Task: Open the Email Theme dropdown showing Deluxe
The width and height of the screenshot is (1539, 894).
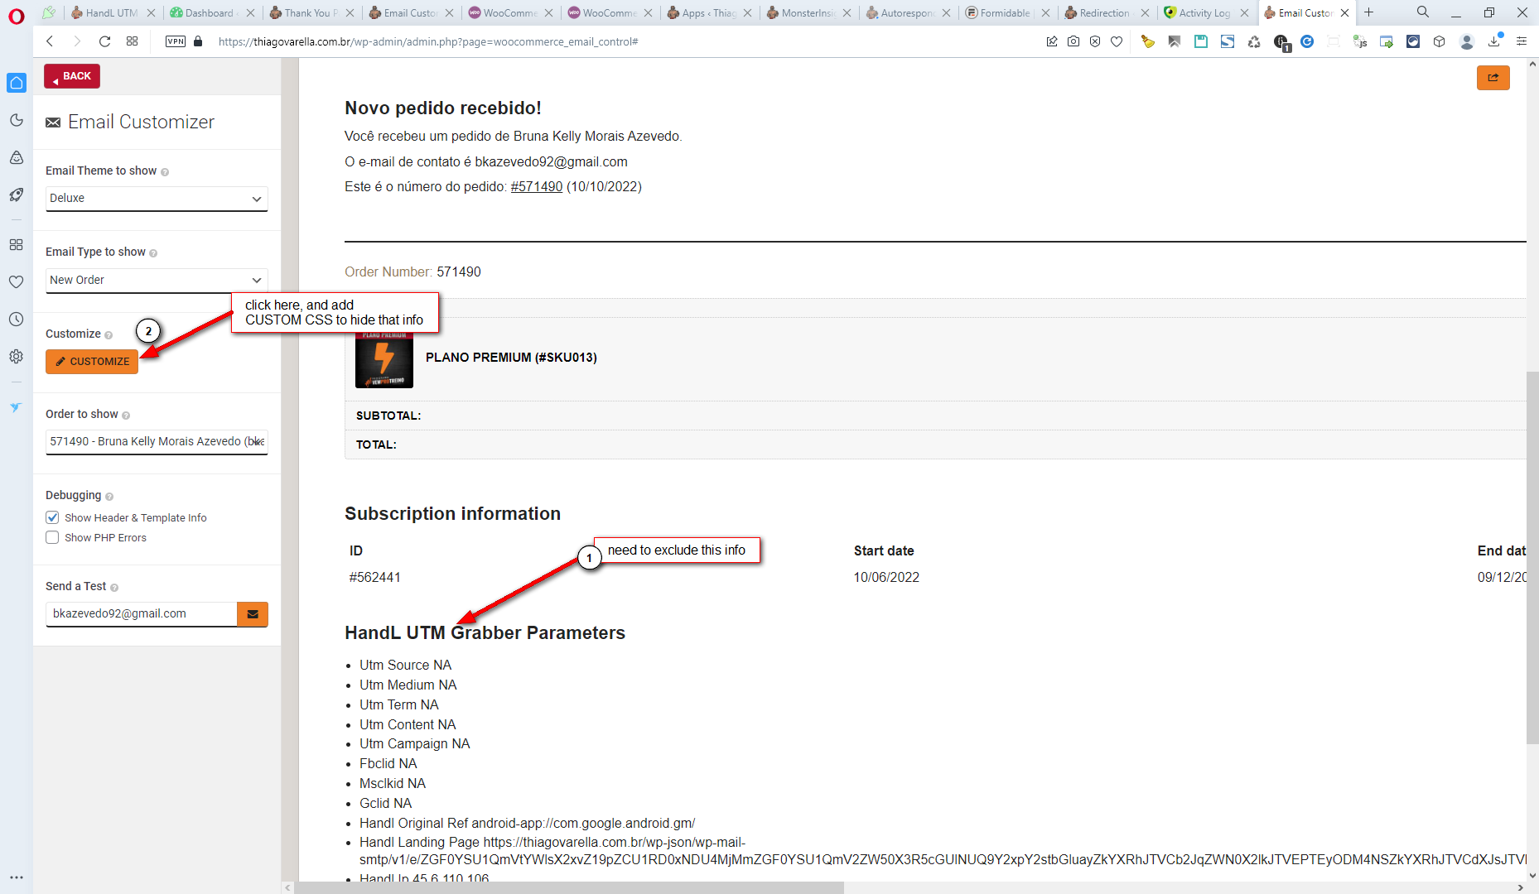Action: (x=157, y=199)
